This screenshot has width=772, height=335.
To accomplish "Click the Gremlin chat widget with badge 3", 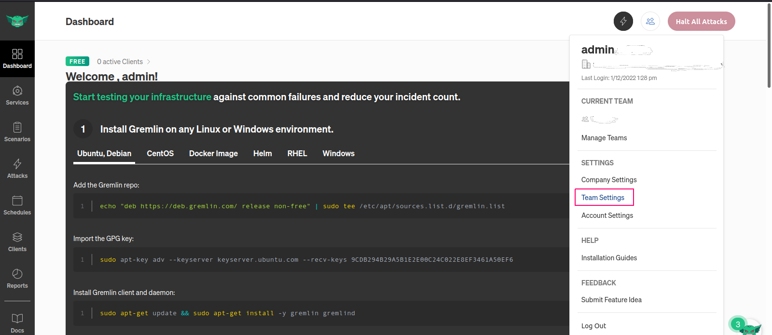I will pyautogui.click(x=746, y=325).
